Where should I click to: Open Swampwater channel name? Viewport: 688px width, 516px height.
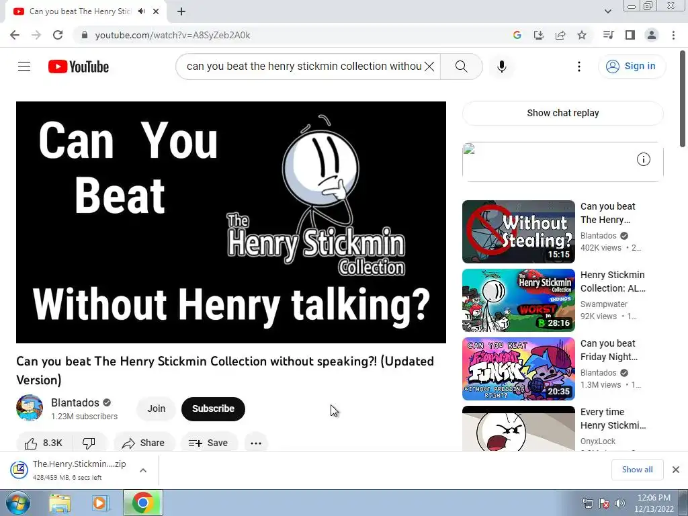(603, 304)
